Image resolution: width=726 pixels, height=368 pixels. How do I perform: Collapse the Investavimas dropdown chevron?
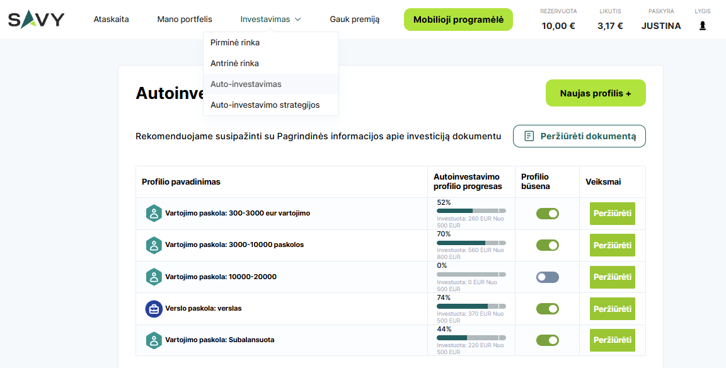[297, 20]
